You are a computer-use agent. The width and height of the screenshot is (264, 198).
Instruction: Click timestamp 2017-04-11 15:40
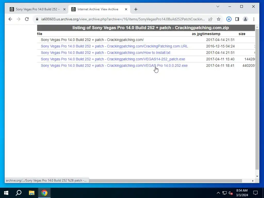pyautogui.click(x=220, y=59)
